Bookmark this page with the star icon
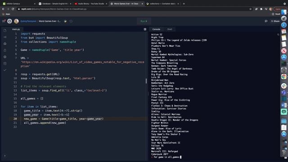 [250, 9]
